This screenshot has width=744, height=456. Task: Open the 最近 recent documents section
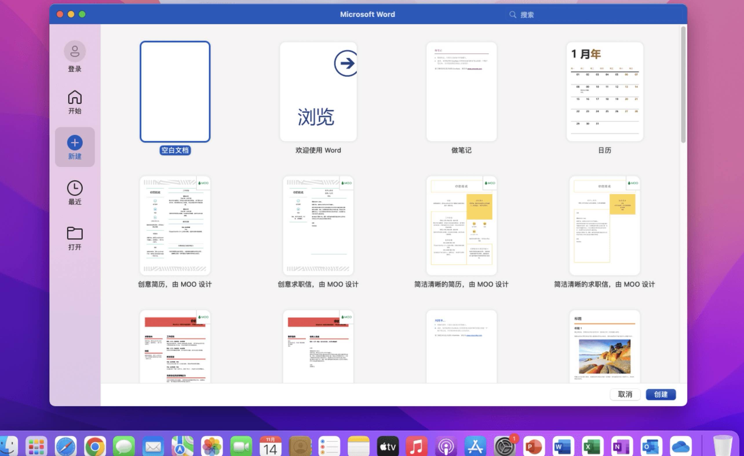coord(74,193)
